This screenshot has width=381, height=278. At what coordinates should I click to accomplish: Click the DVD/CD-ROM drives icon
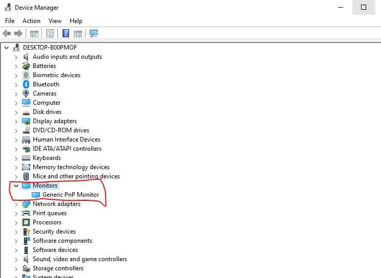coord(26,130)
